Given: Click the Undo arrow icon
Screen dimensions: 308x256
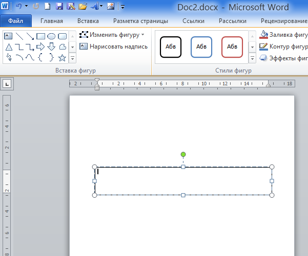Looking at the screenshot, I should pos(18,7).
